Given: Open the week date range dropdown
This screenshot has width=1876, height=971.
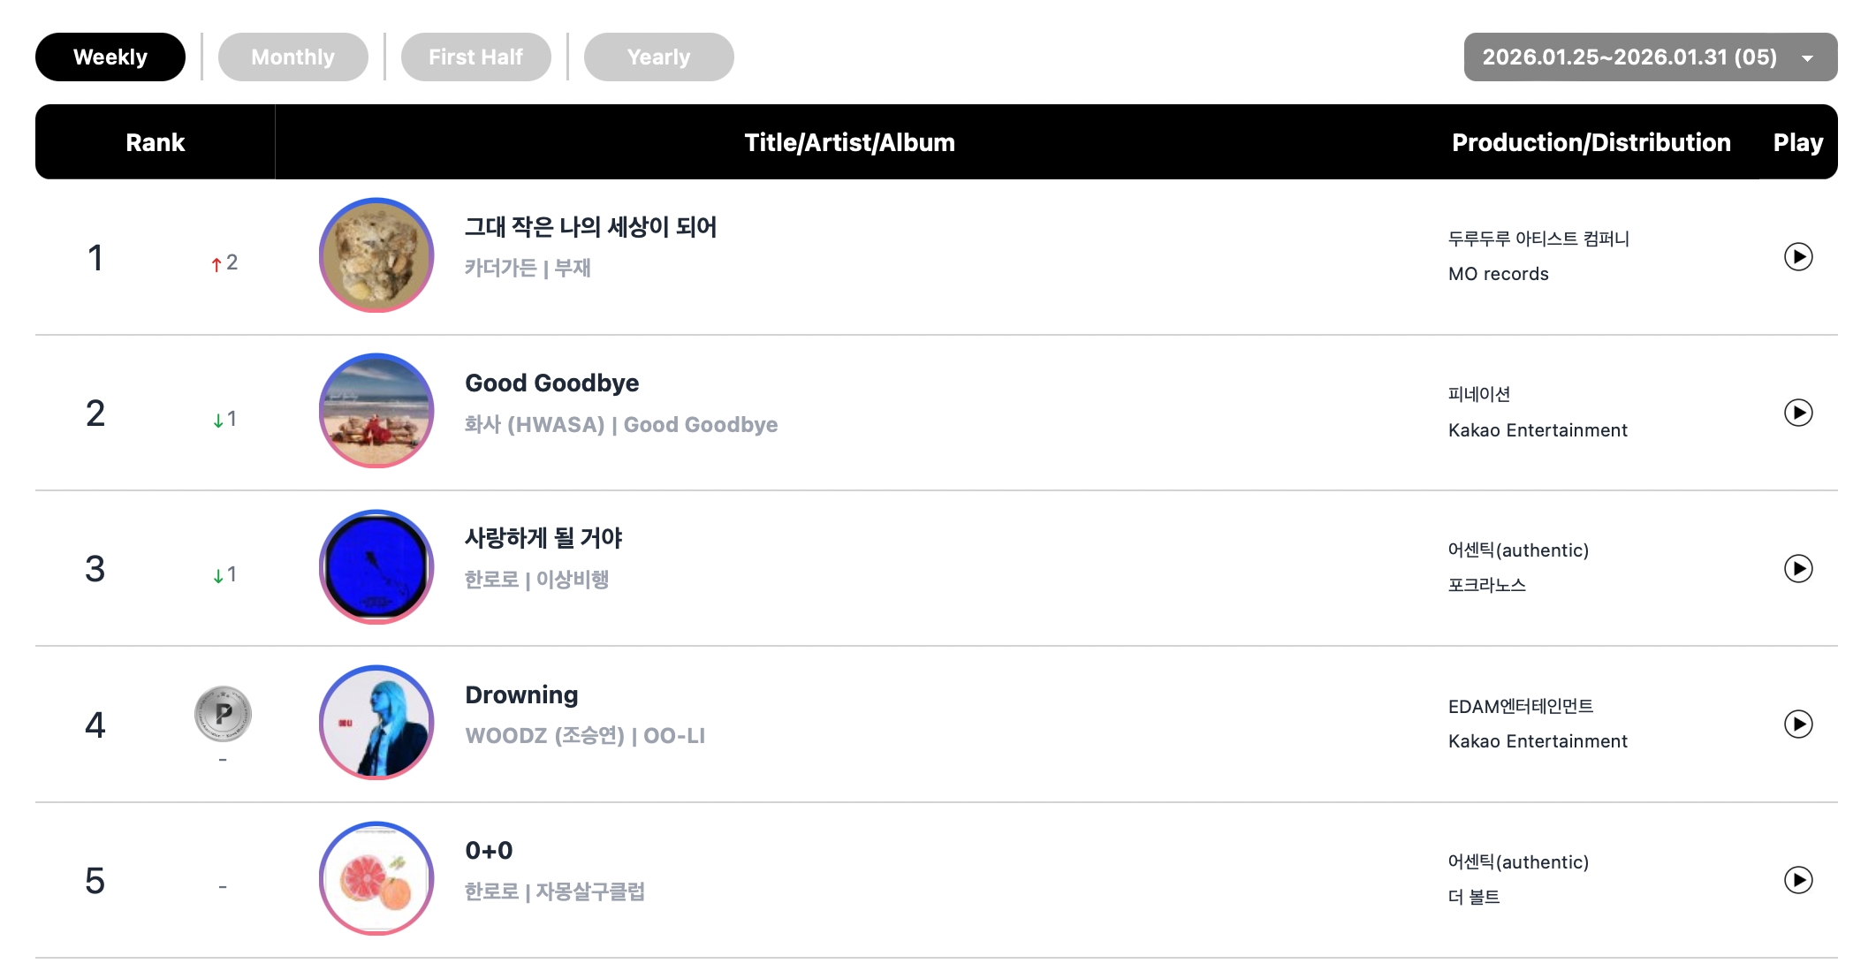Looking at the screenshot, I should coord(1650,57).
